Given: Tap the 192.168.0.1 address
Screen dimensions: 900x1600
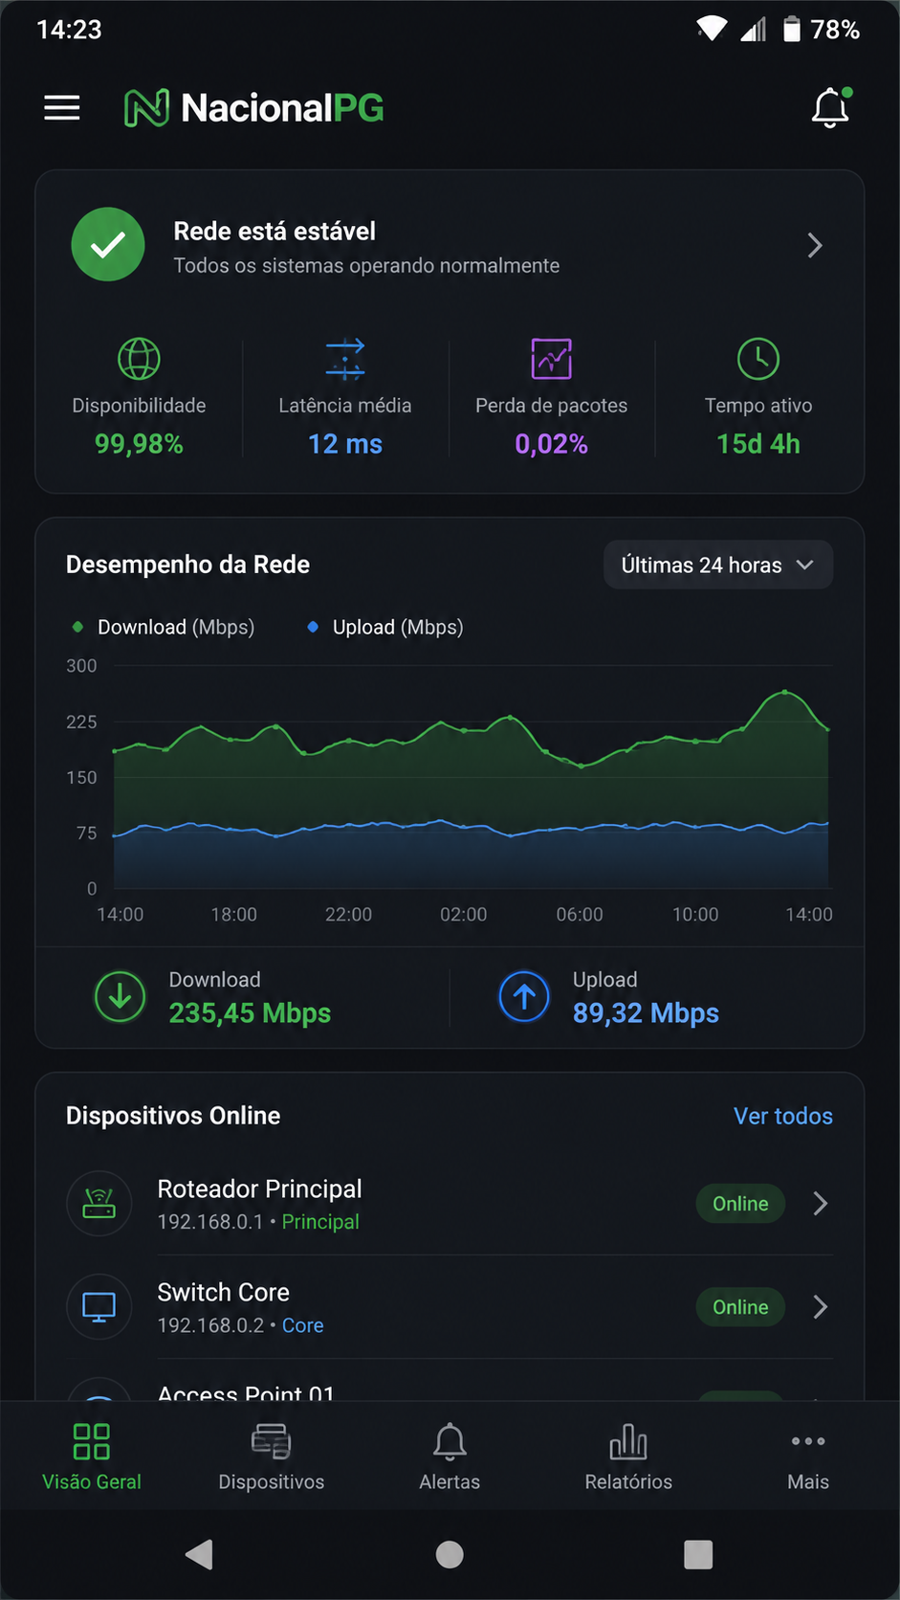Looking at the screenshot, I should (x=210, y=1222).
